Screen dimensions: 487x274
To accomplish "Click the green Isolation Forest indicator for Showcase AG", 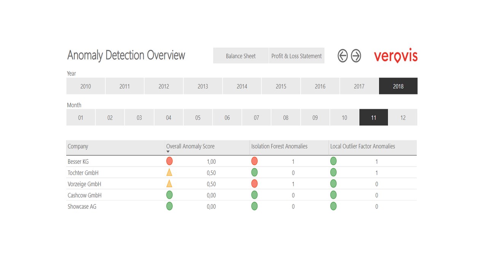I will point(254,206).
